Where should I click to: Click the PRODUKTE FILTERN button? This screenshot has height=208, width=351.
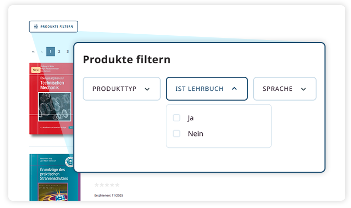[54, 26]
